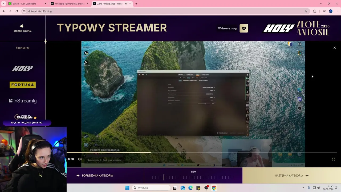Open the microphone tray icon
The height and width of the screenshot is (192, 341).
309,188
